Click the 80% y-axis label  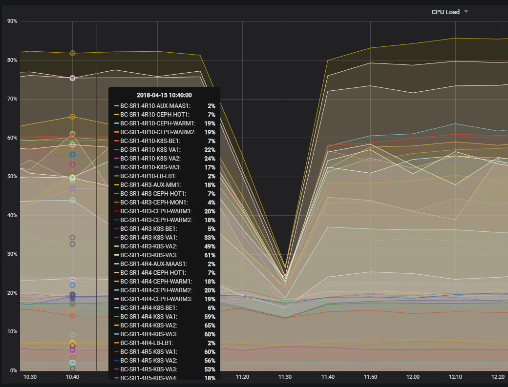click(x=12, y=60)
